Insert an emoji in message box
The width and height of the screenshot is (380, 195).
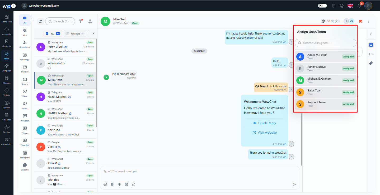coord(105,184)
